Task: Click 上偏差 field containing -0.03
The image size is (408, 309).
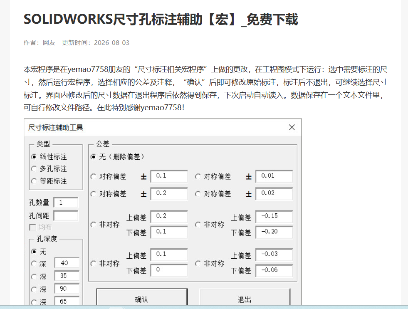Action: [x=274, y=255]
